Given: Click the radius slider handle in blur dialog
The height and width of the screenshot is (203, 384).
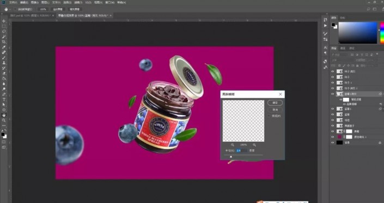Looking at the screenshot, I should [231, 156].
